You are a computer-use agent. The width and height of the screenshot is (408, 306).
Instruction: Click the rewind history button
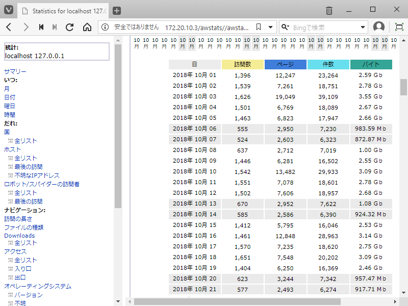41,27
